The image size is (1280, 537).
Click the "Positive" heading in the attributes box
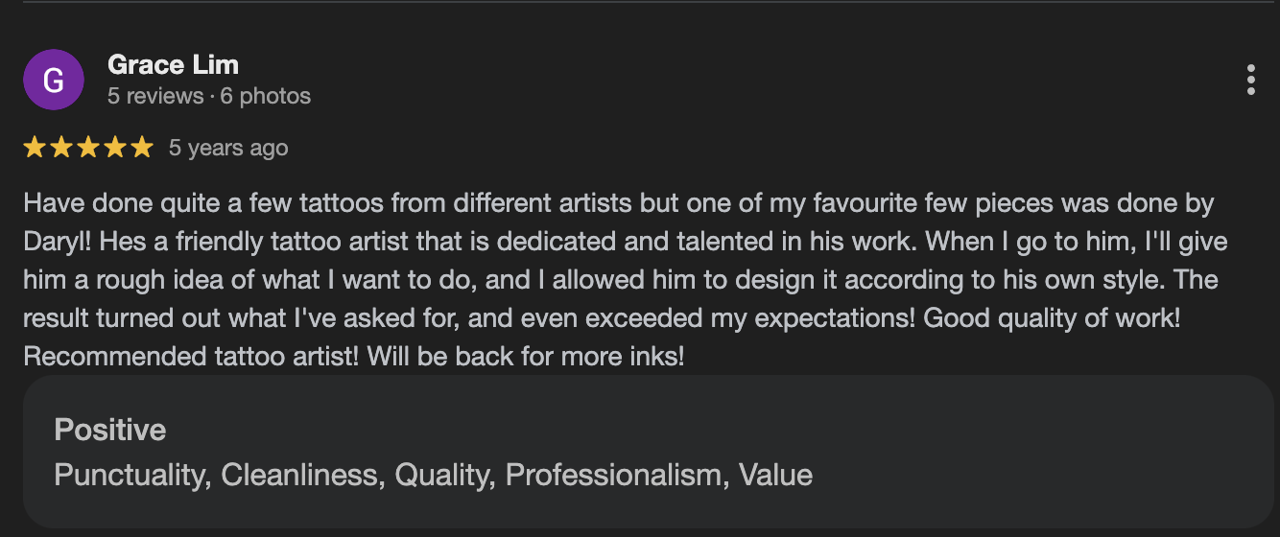110,430
